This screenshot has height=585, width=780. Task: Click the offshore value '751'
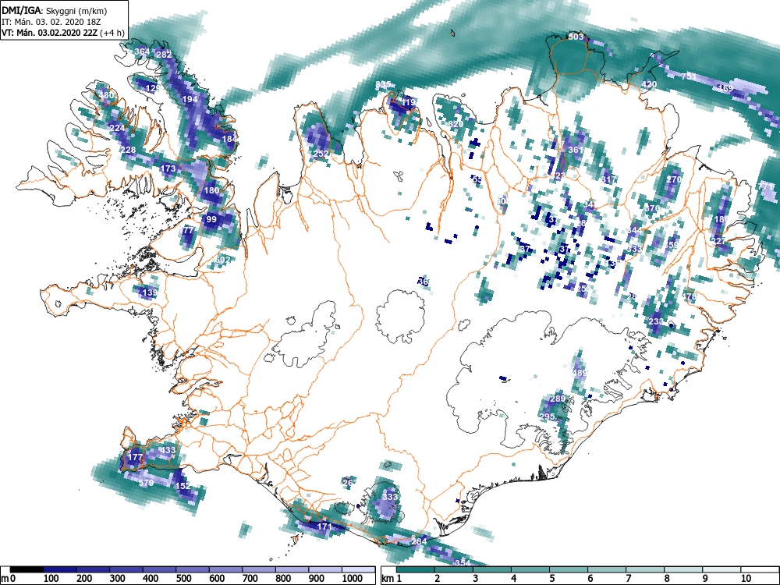click(689, 76)
